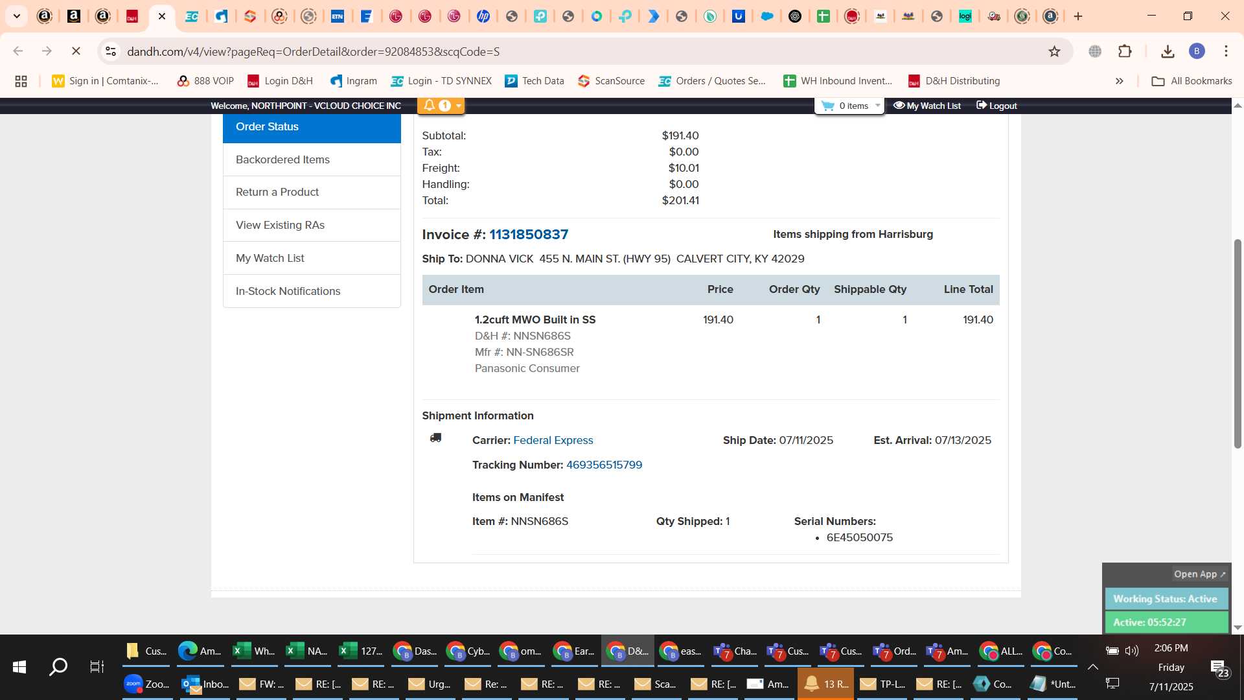Open Chrome profile B avatar

coord(1197,51)
